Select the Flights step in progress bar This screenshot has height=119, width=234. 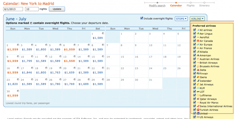(x=191, y=5)
